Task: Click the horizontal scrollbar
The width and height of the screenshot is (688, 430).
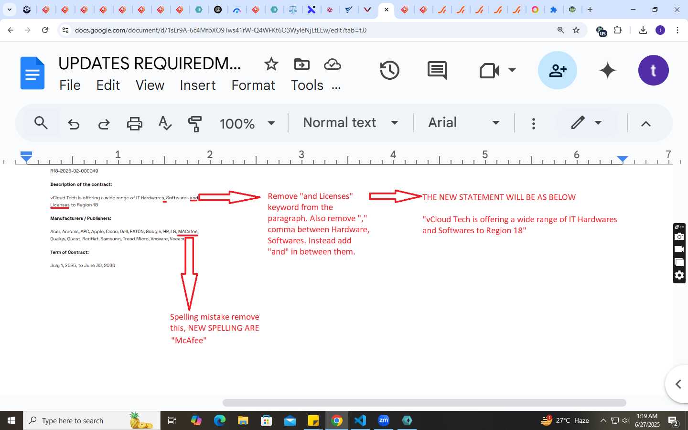Action: 424,403
